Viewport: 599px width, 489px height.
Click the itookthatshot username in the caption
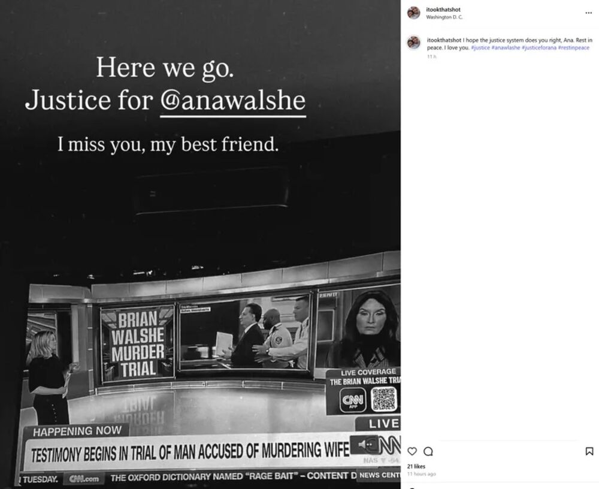[444, 40]
